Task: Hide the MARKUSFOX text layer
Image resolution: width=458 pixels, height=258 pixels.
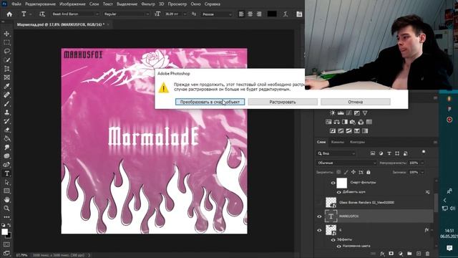Action: (x=319, y=216)
